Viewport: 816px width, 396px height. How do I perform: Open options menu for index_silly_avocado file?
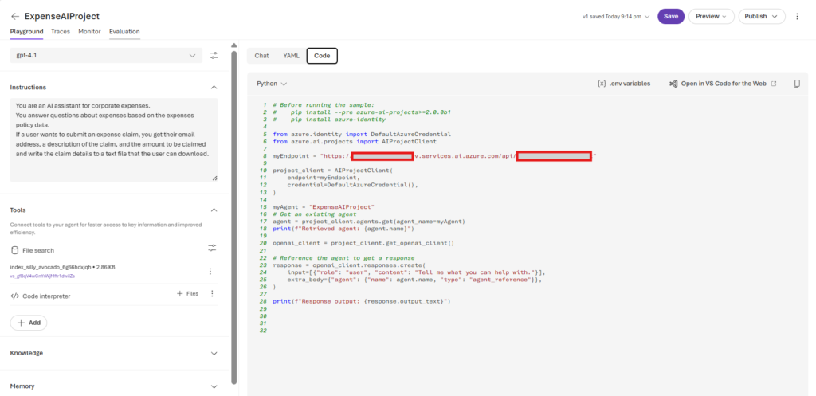pos(210,271)
